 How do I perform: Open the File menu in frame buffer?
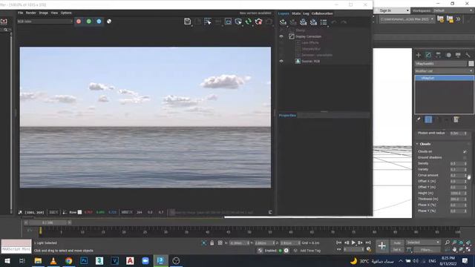[x=20, y=13]
